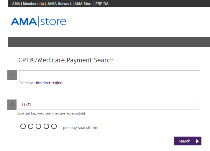Click the fourth search limit circle
This screenshot has height=151, width=210.
(46, 126)
